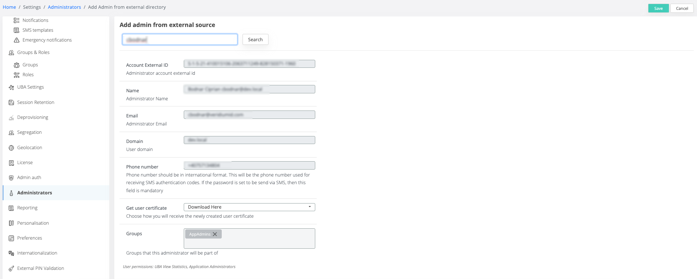Click the Internationalization icon
Image resolution: width=697 pixels, height=279 pixels.
click(11, 253)
